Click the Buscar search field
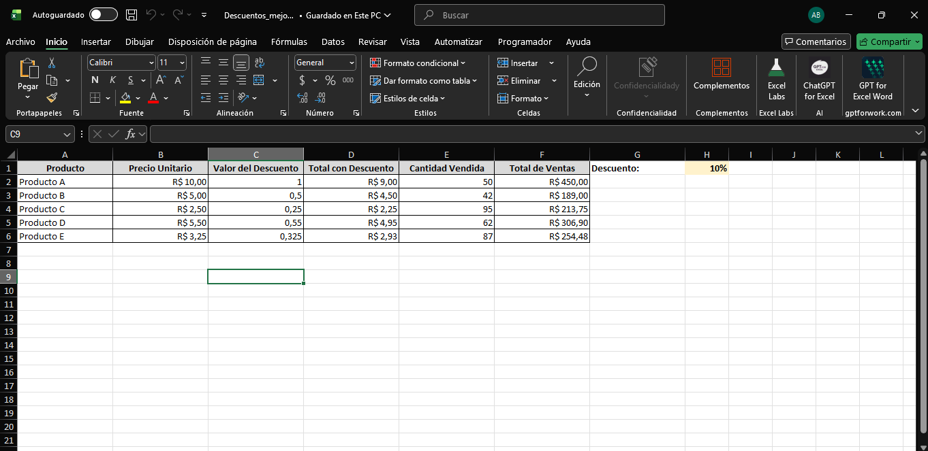 click(x=538, y=15)
